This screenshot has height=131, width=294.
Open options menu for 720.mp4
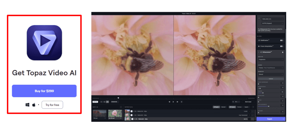click(105, 118)
